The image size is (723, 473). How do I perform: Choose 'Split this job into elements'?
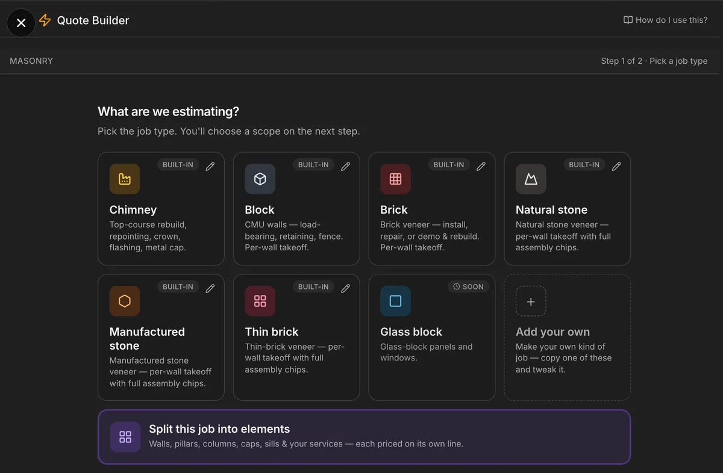[364, 437]
